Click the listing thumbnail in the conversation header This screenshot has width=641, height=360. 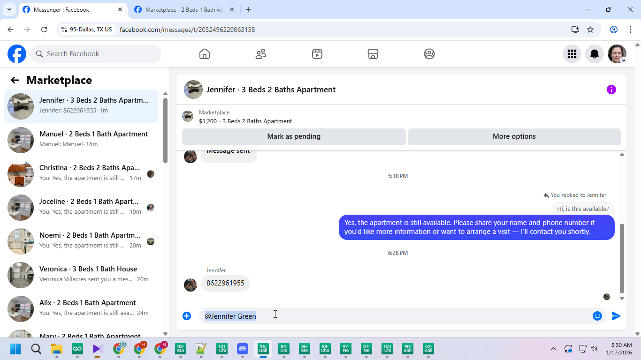(x=193, y=90)
